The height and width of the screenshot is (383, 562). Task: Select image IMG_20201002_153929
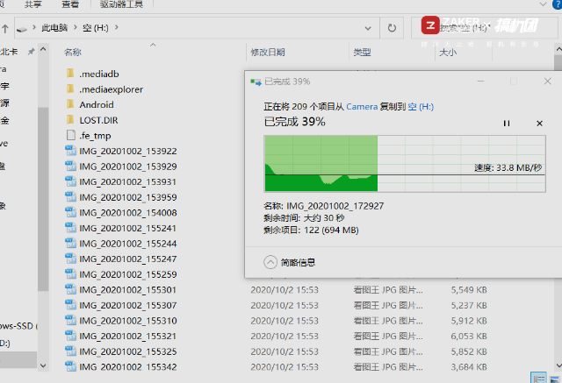[121, 167]
